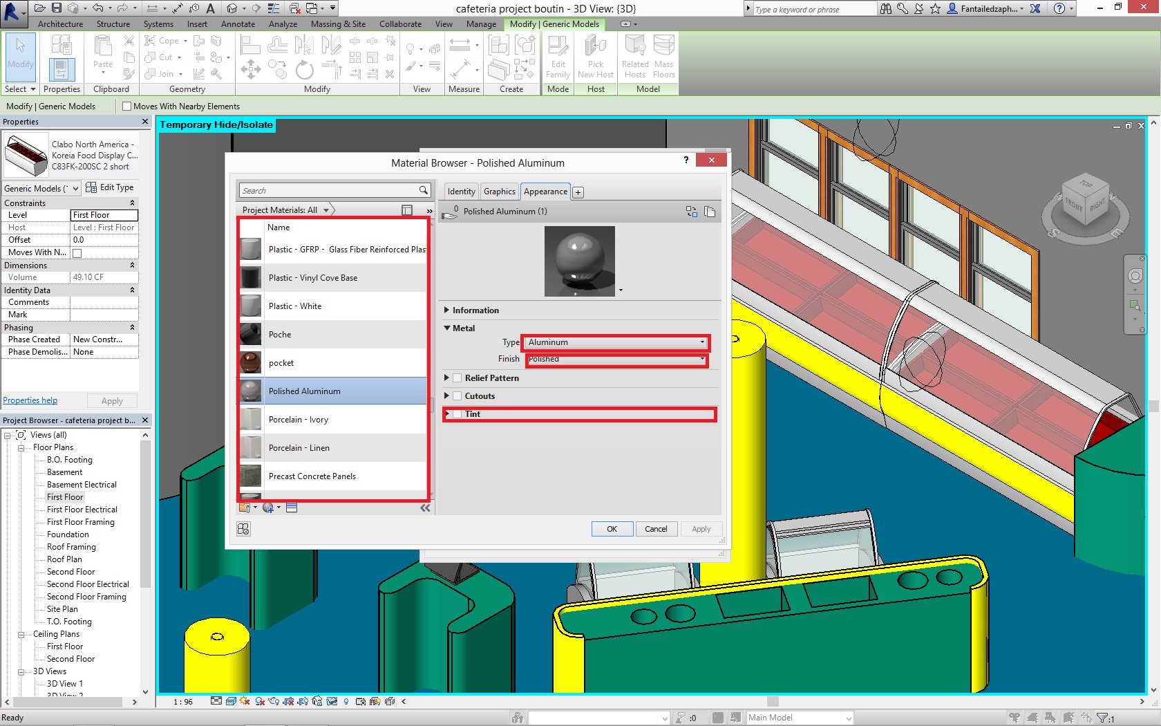1161x726 pixels.
Task: Select the Poche material swatch row
Action: [x=333, y=335]
